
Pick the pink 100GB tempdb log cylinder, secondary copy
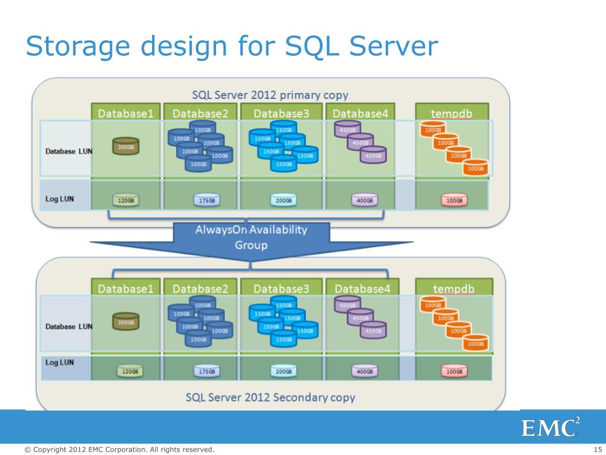pyautogui.click(x=454, y=371)
